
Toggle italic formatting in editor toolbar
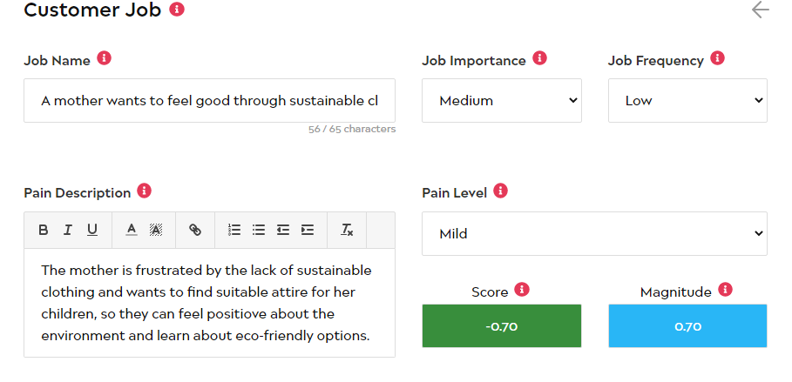point(68,230)
